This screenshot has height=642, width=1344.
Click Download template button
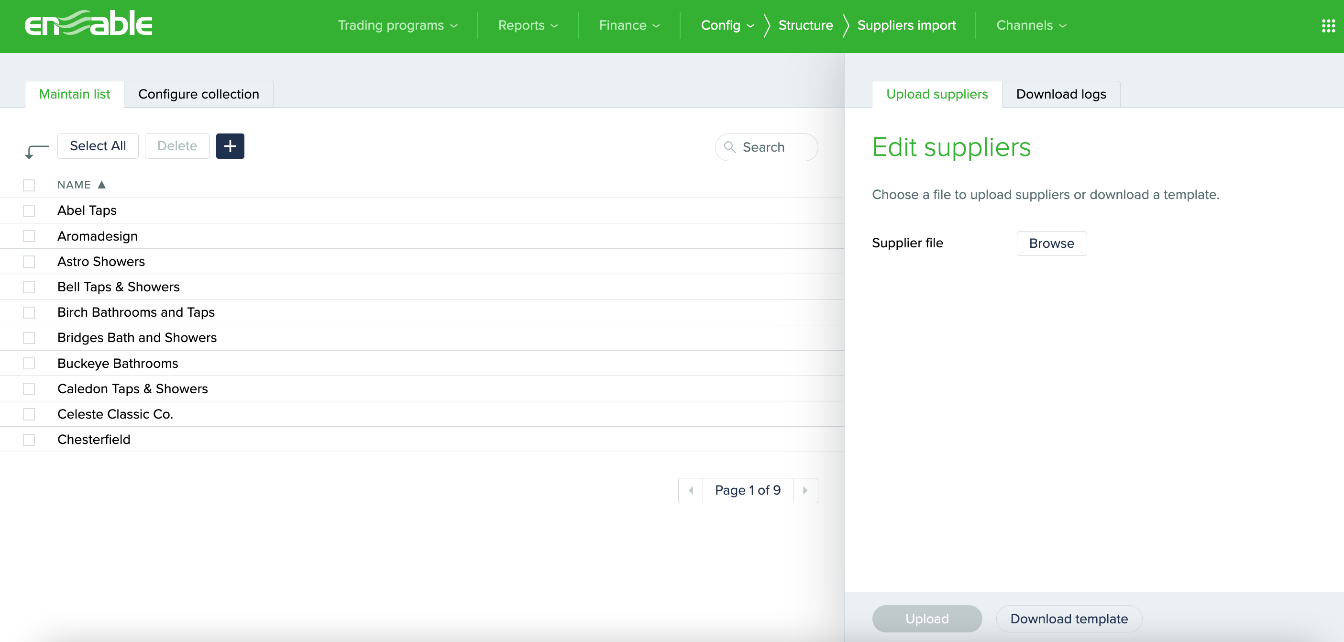[1069, 619]
